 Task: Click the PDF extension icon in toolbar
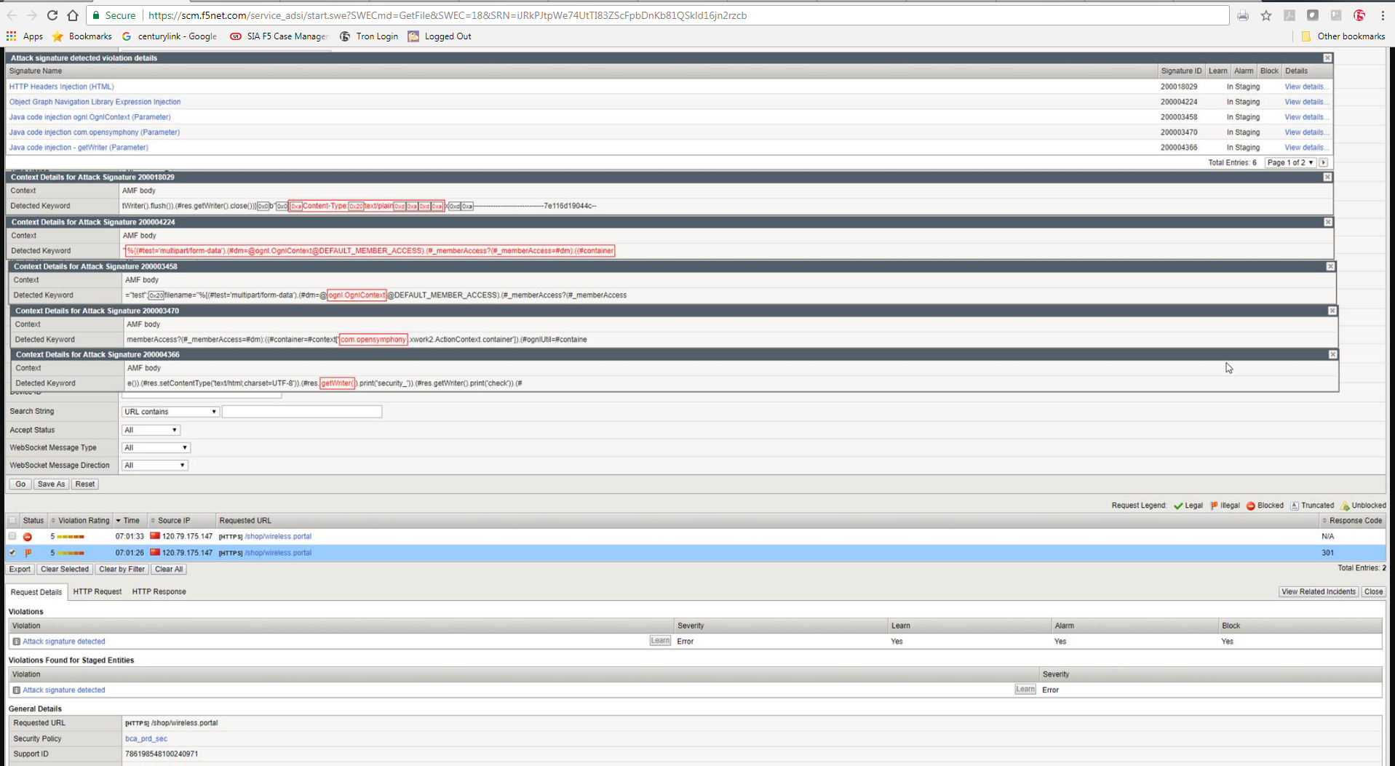(x=1289, y=15)
